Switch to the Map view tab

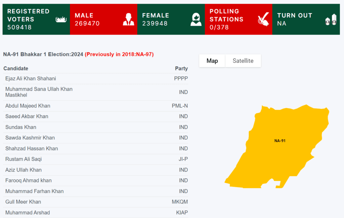pyautogui.click(x=212, y=61)
